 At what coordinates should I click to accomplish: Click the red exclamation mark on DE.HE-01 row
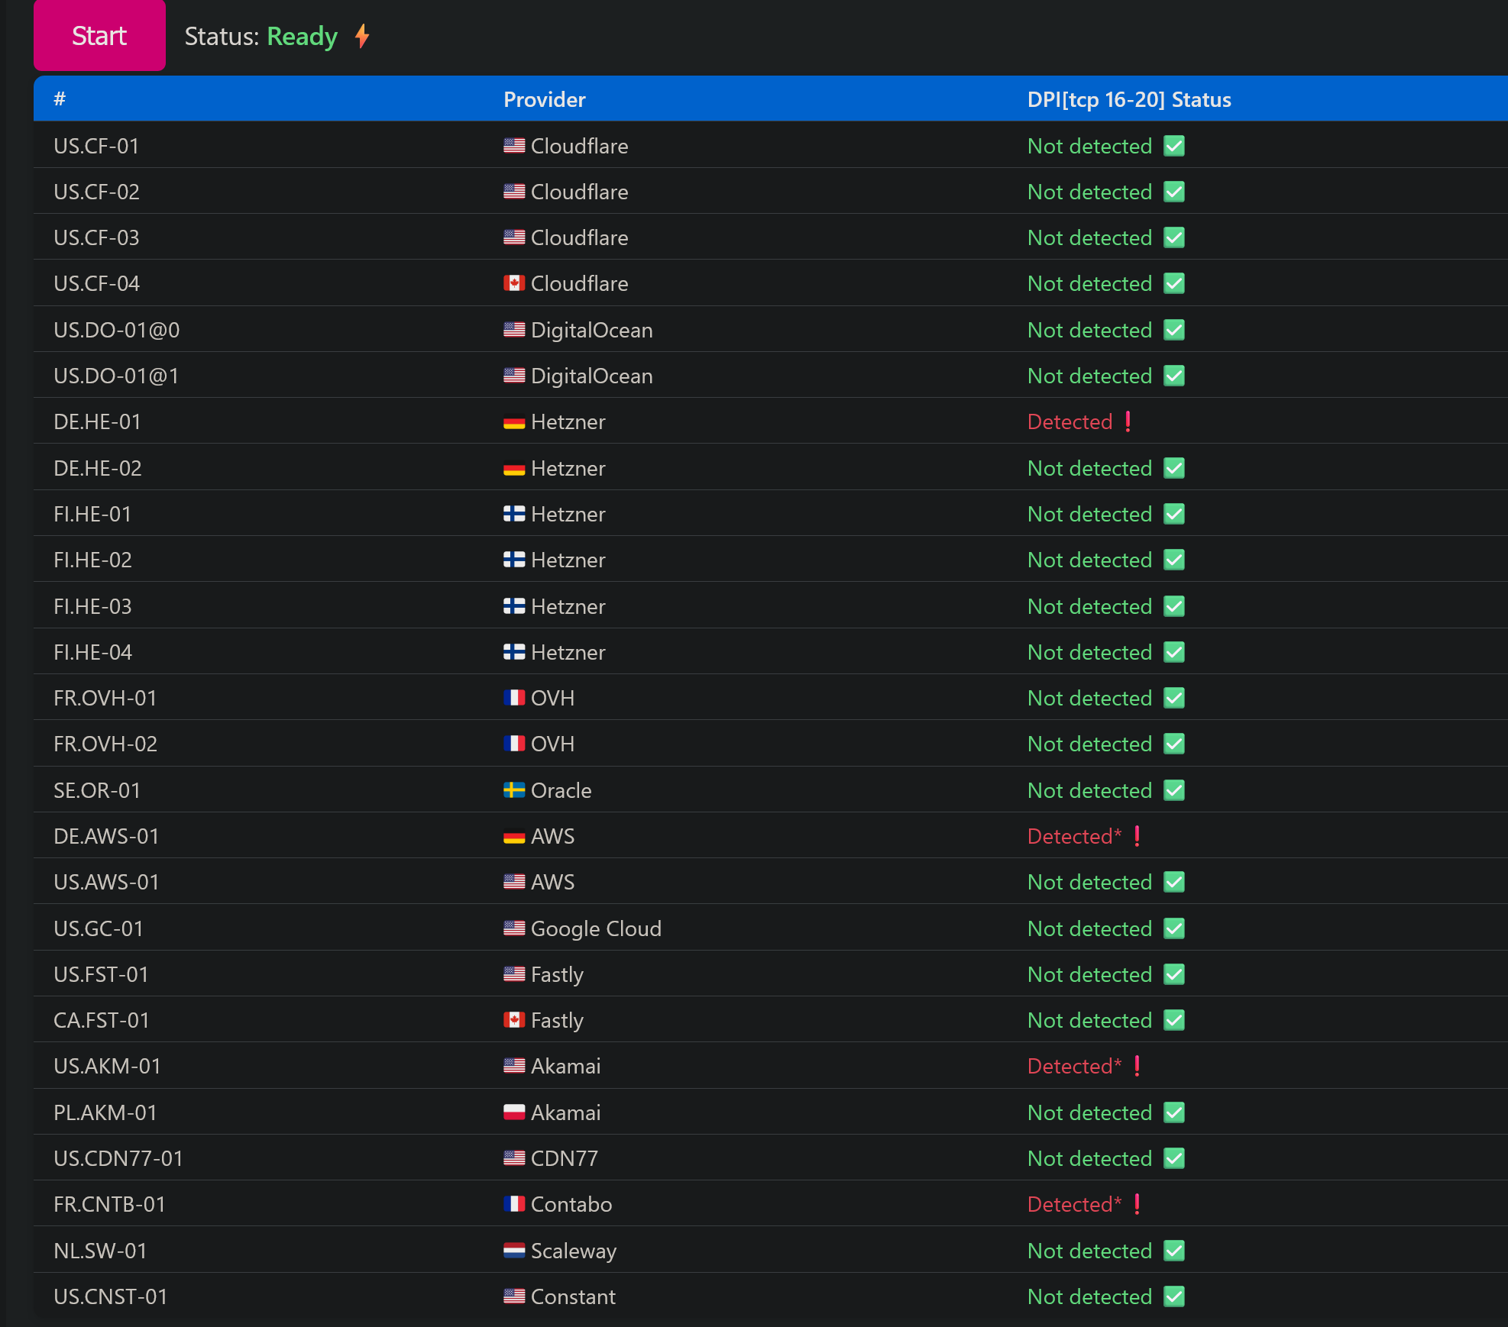(x=1128, y=421)
